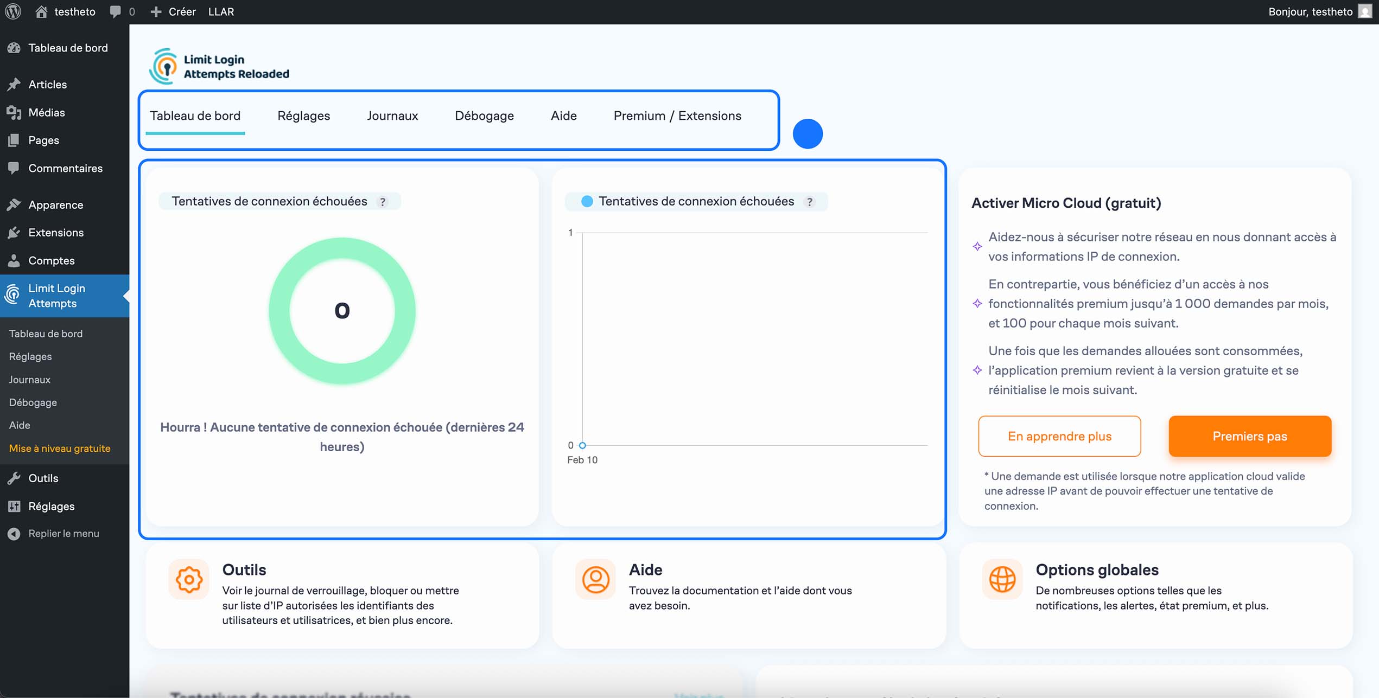
Task: Toggle the blue legend dot of chart
Action: pyautogui.click(x=587, y=201)
